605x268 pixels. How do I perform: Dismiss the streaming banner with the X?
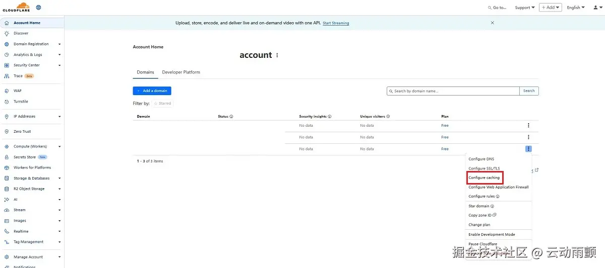tap(493, 23)
